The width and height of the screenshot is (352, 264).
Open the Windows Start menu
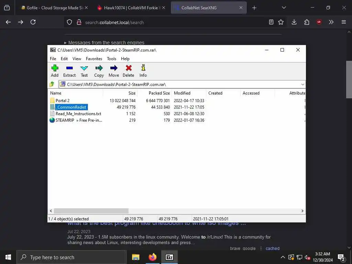coord(8,257)
